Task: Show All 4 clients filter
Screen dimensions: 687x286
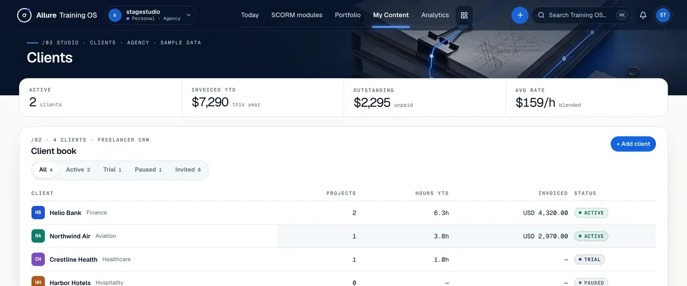Action: pos(46,170)
